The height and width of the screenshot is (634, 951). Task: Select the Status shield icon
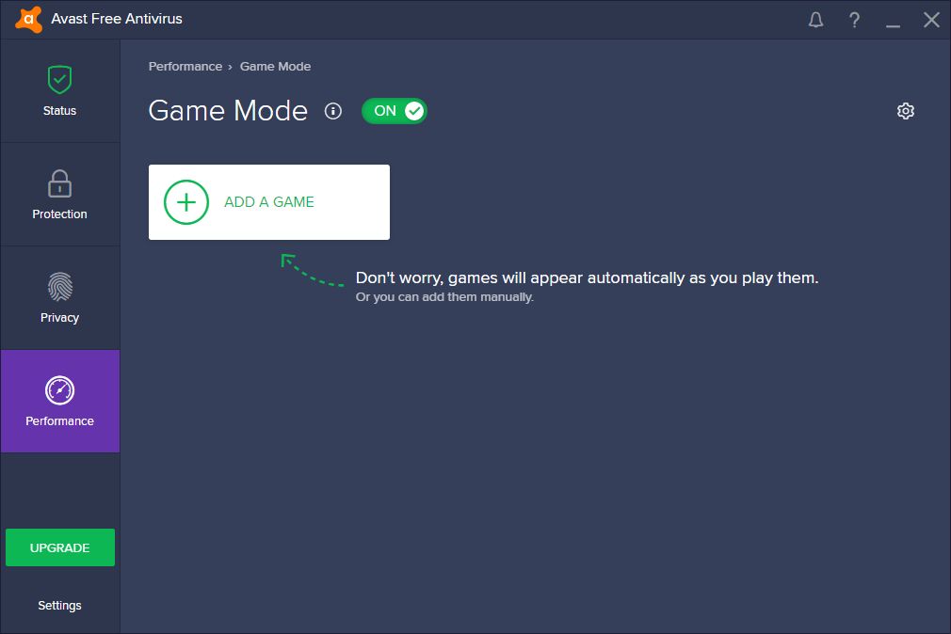[x=59, y=79]
